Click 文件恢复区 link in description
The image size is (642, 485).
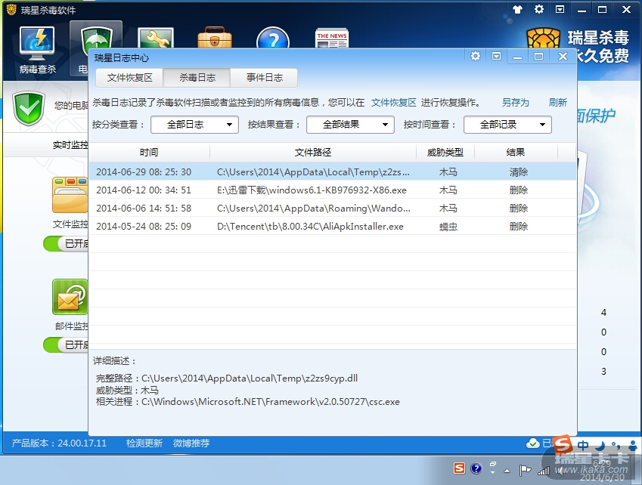click(393, 102)
